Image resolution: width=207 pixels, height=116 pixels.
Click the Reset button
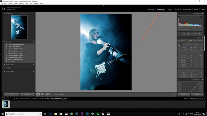(197, 94)
